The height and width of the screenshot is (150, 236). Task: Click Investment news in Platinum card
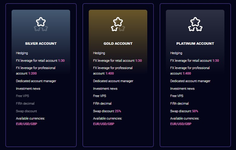182,89
